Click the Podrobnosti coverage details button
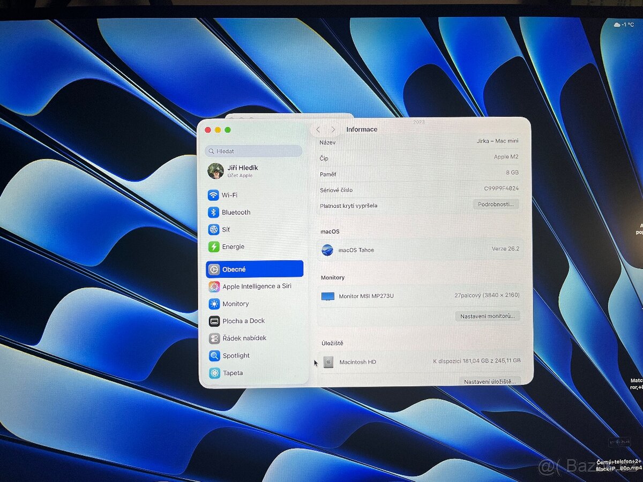Viewport: 643px width, 482px height. pyautogui.click(x=496, y=204)
